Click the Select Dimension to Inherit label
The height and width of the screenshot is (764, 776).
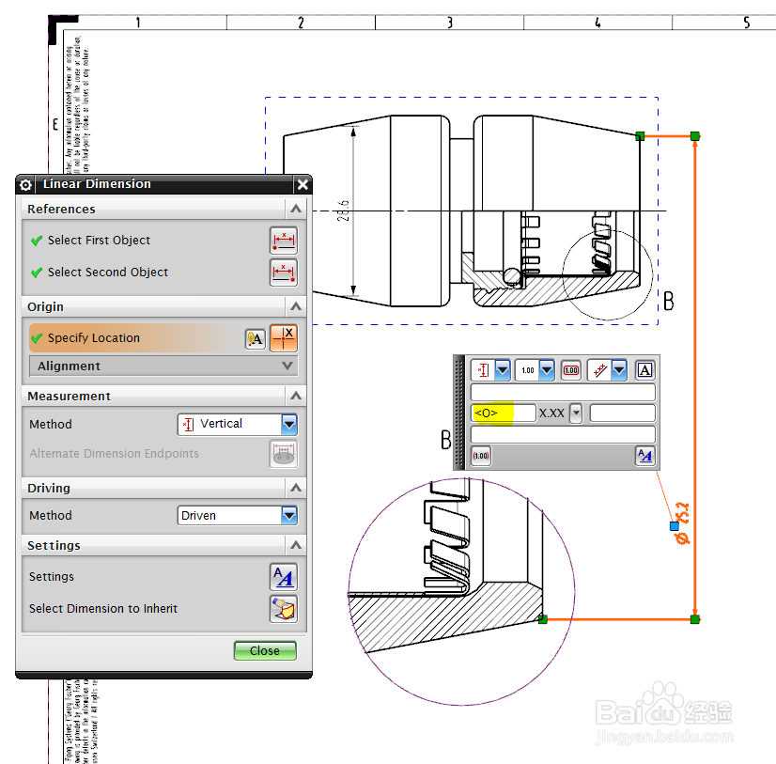point(103,609)
